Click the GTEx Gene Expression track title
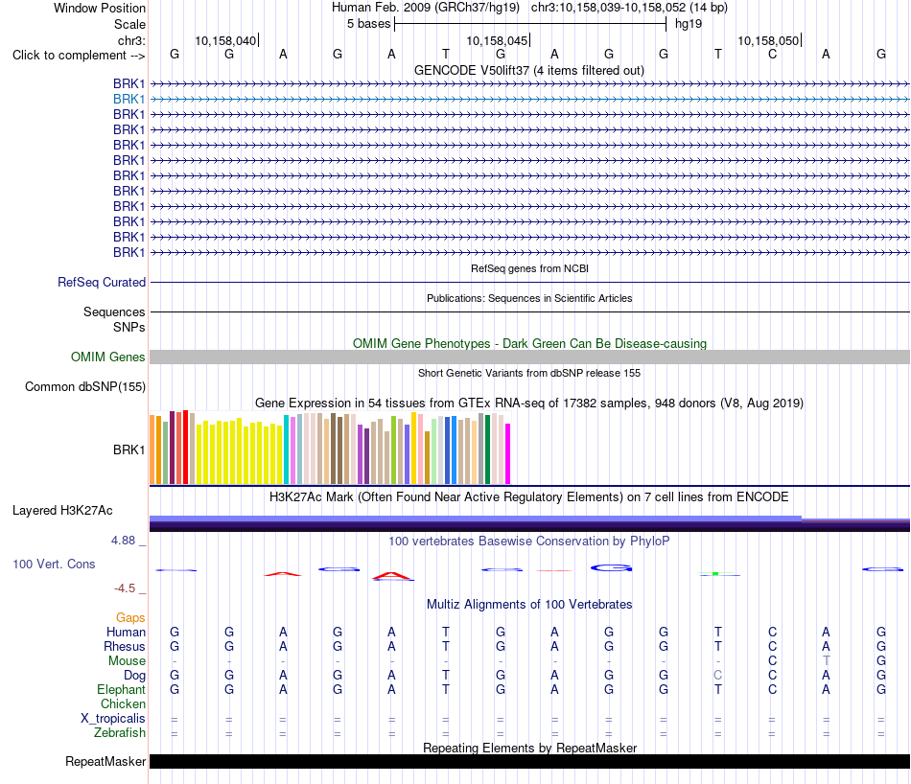Viewport: 911px width, 784px height. tap(529, 404)
